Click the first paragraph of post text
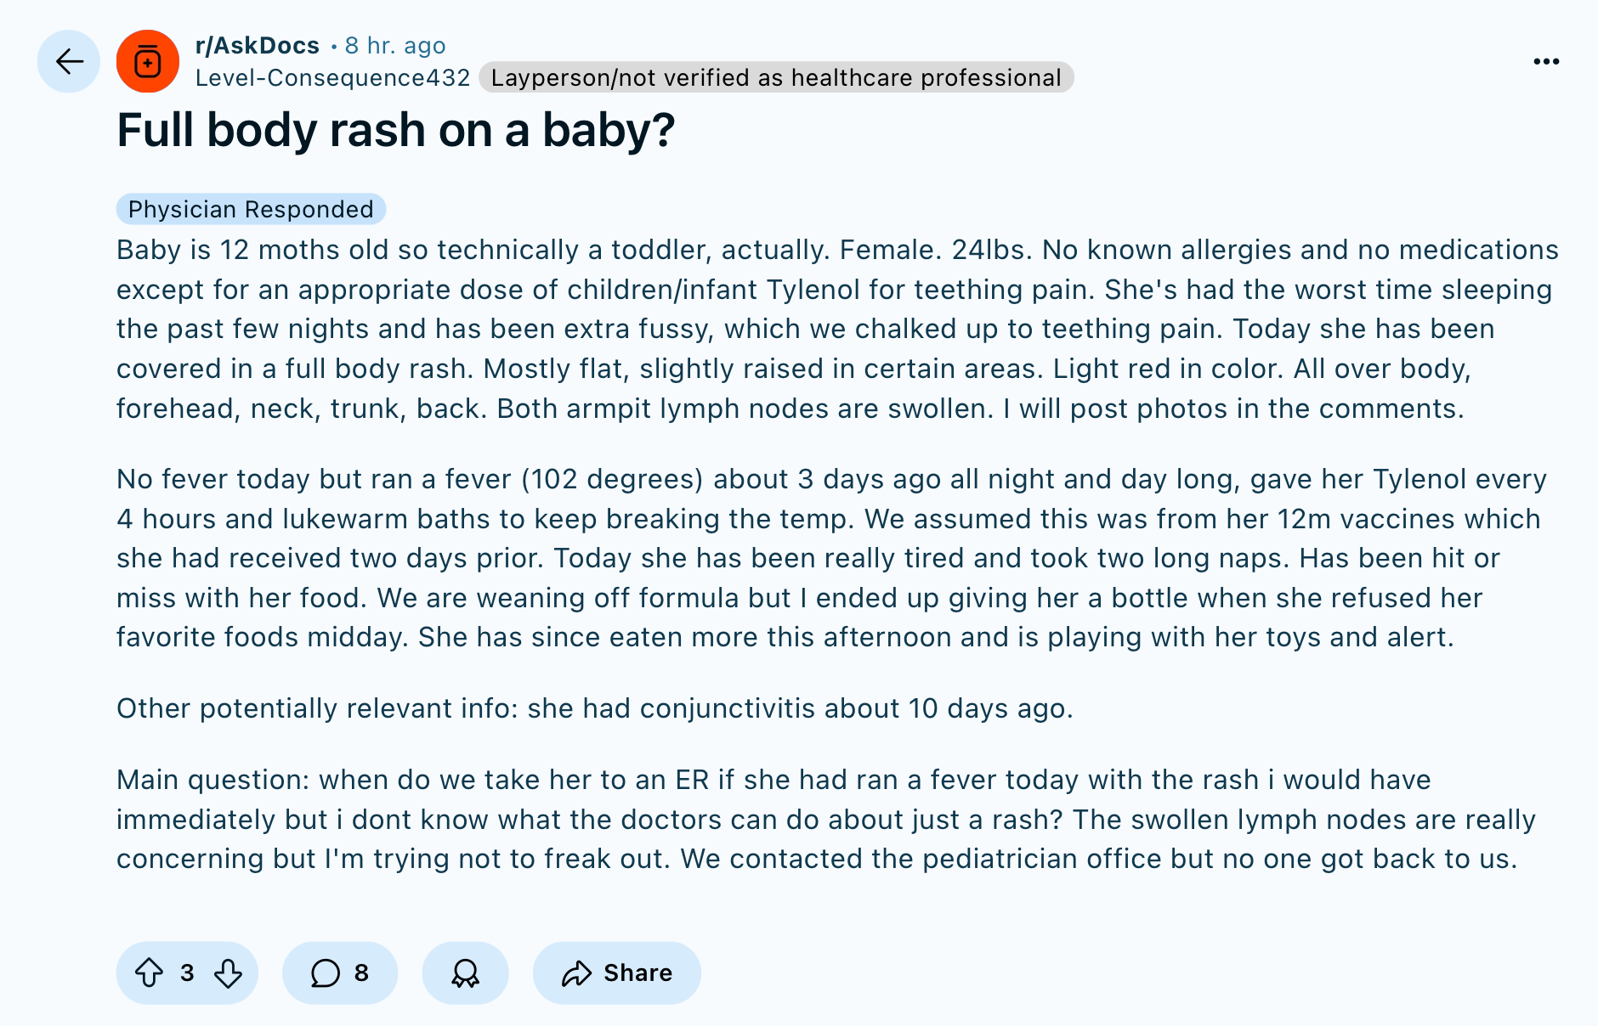 (x=837, y=329)
